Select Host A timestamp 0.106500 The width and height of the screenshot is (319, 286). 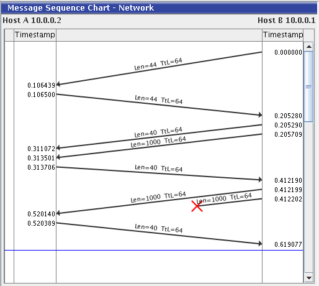[x=41, y=95]
